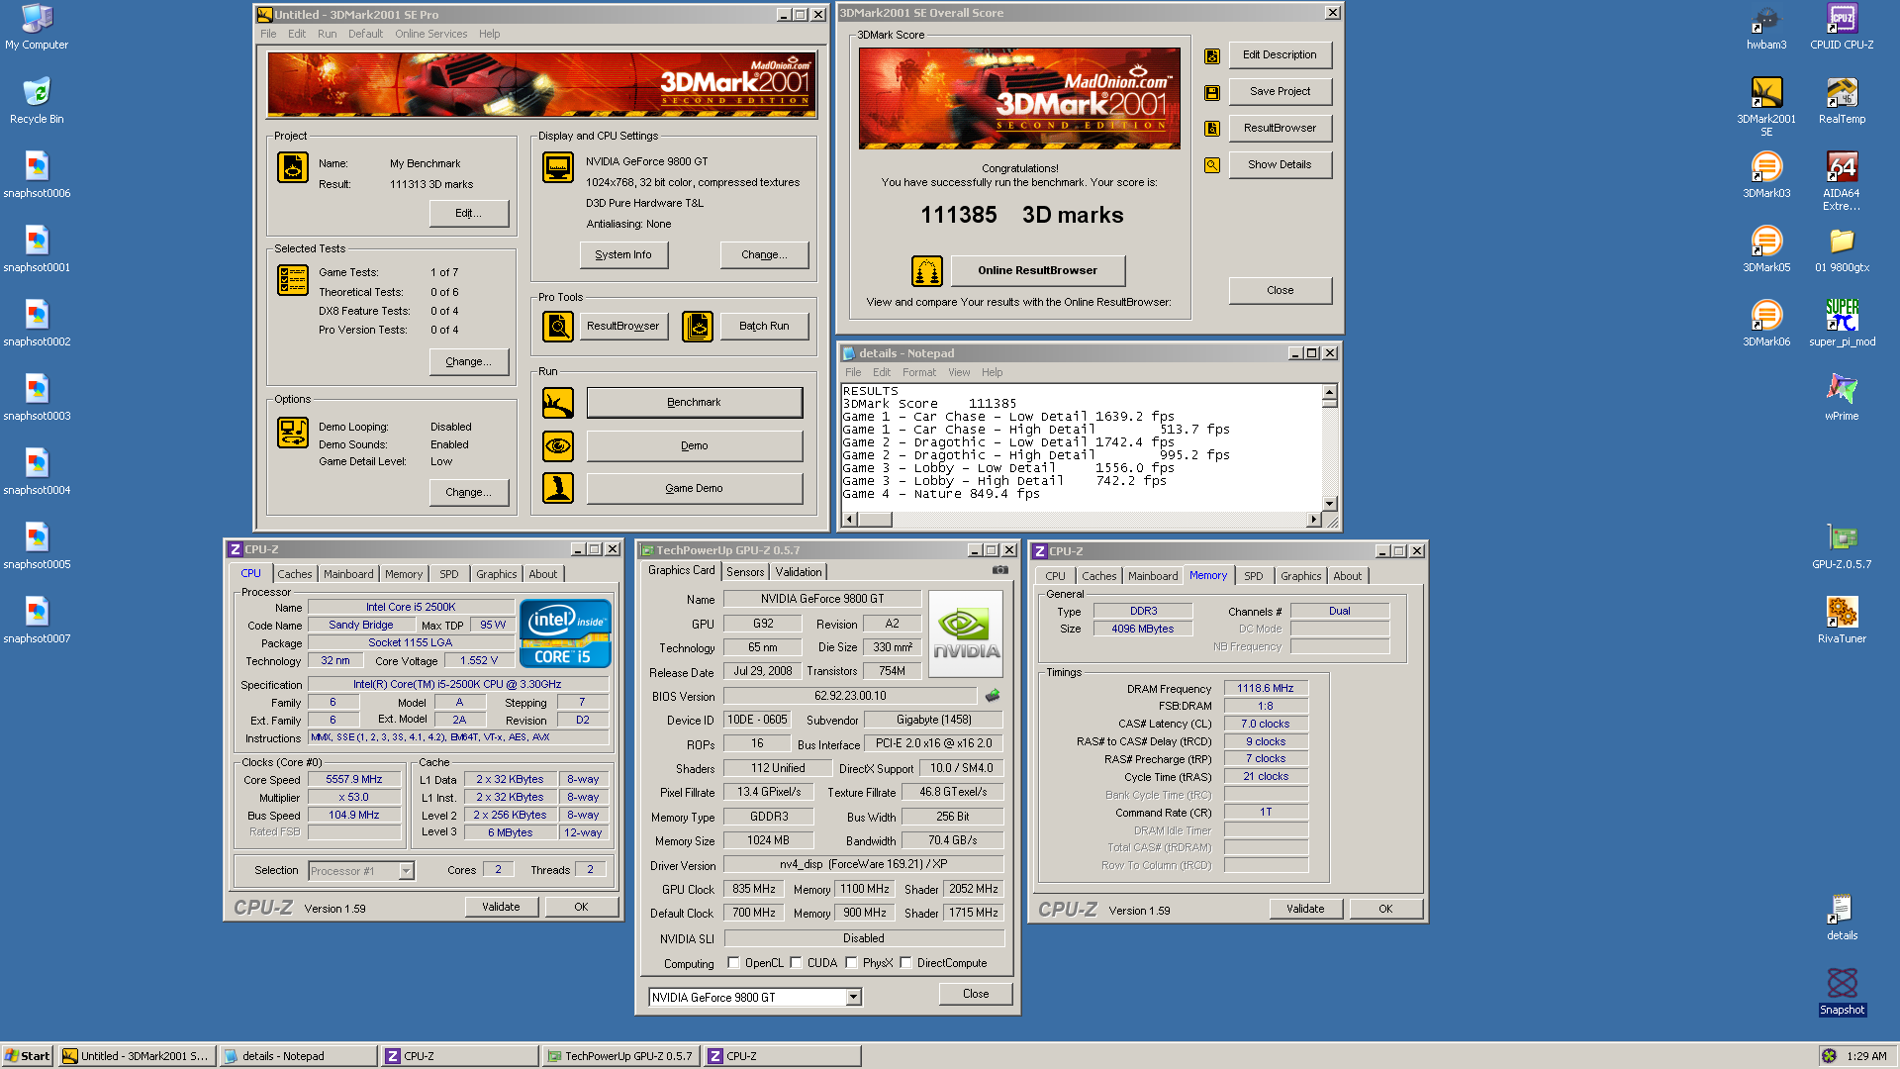This screenshot has height=1069, width=1900.
Task: Open the GPU-Z.0.5.7 desktop icon
Action: tap(1842, 546)
